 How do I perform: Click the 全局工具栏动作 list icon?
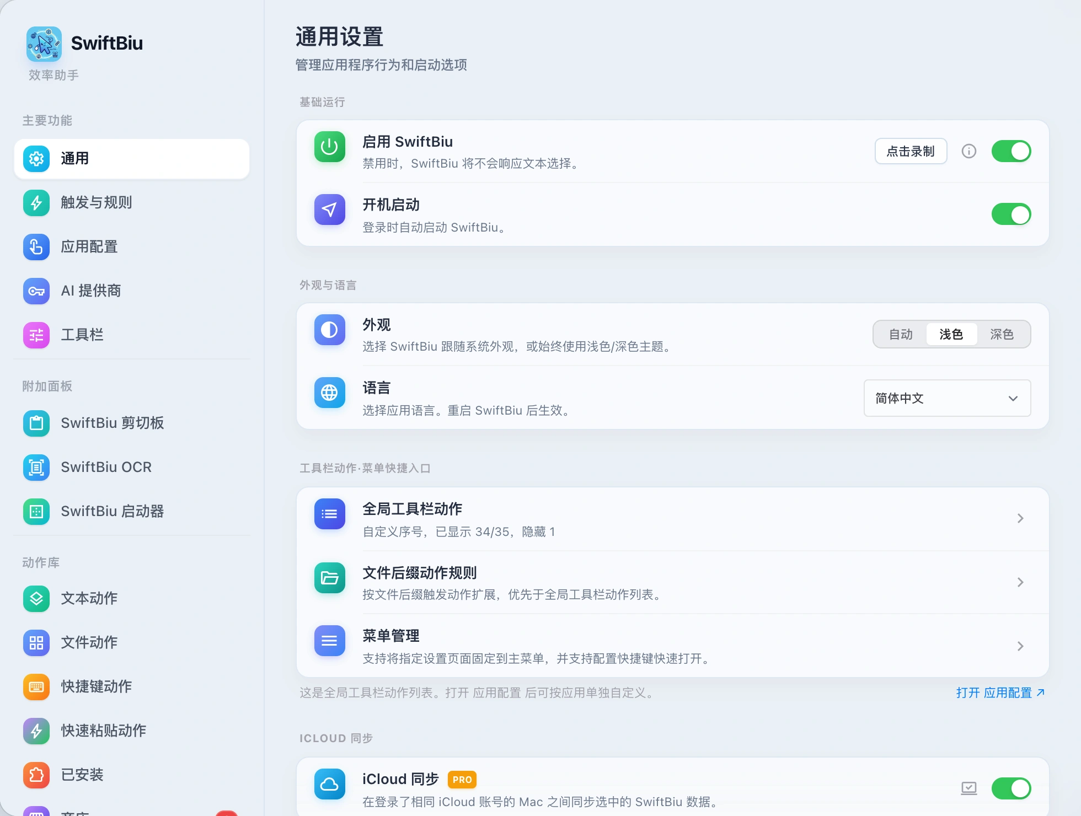pos(330,514)
